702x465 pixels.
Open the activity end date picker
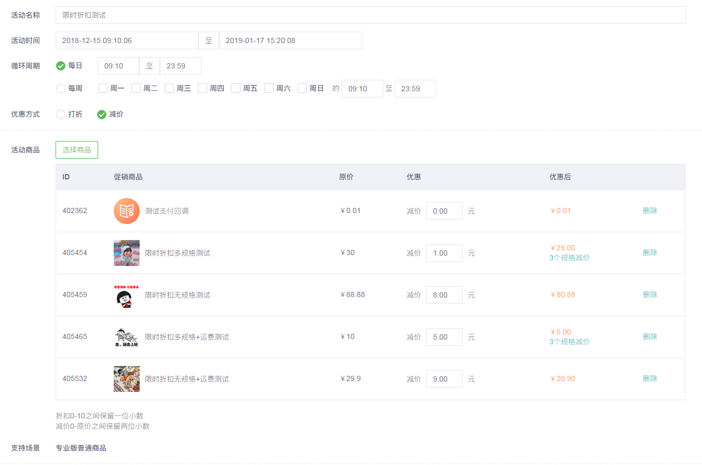click(290, 40)
